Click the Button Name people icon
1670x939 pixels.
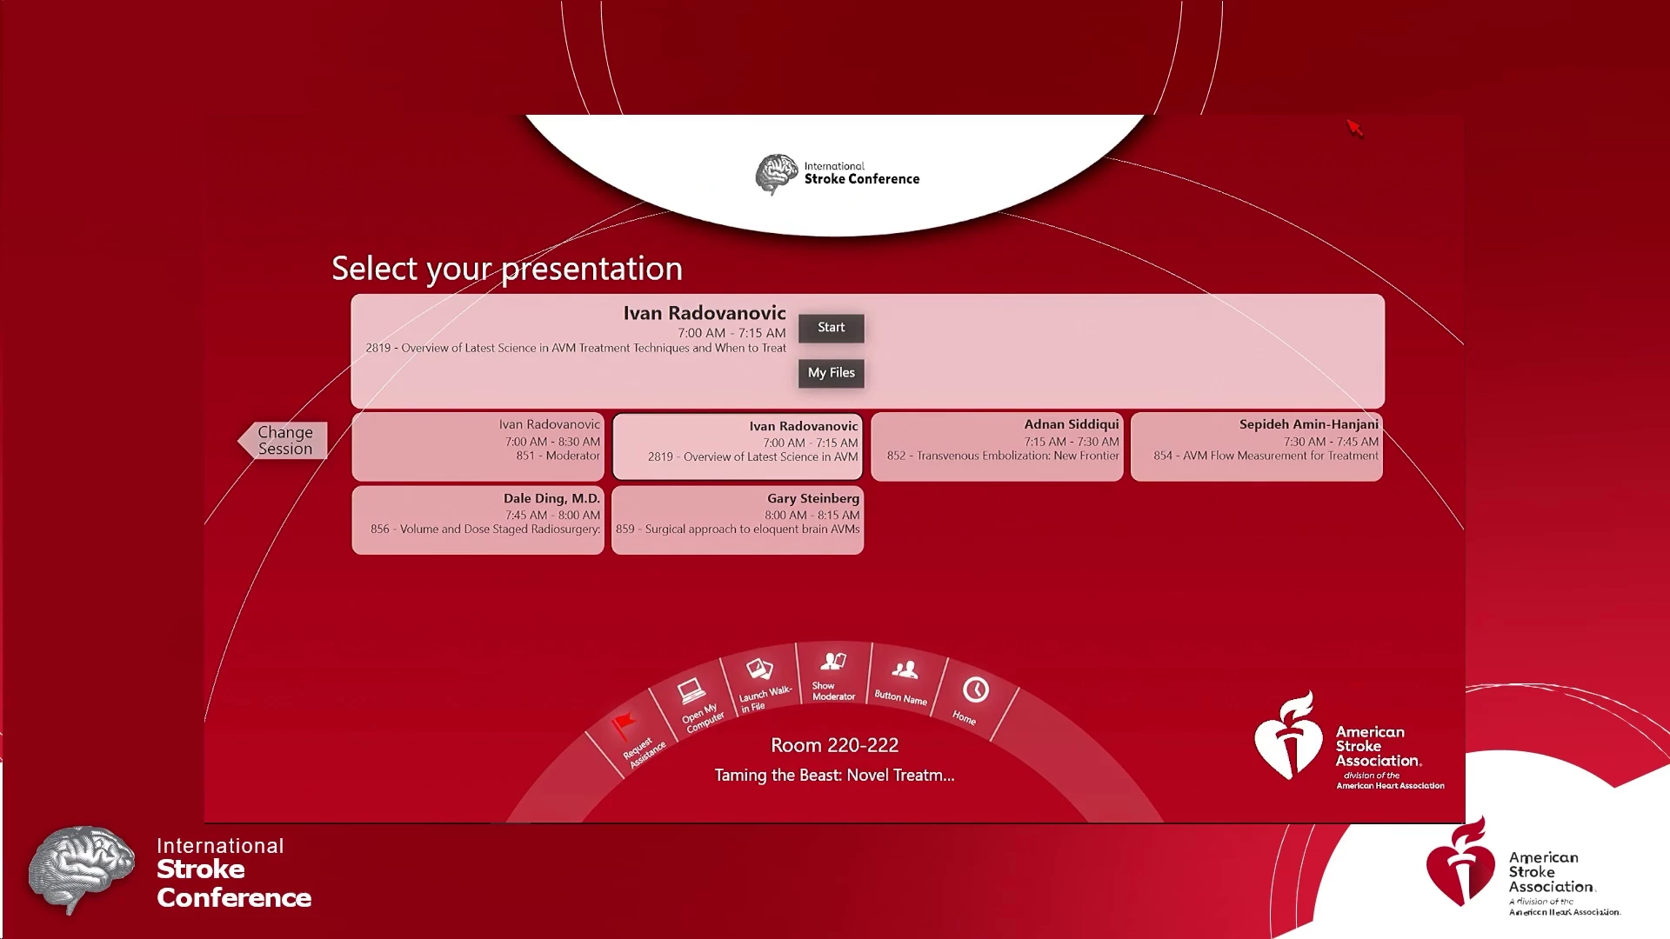tap(905, 669)
